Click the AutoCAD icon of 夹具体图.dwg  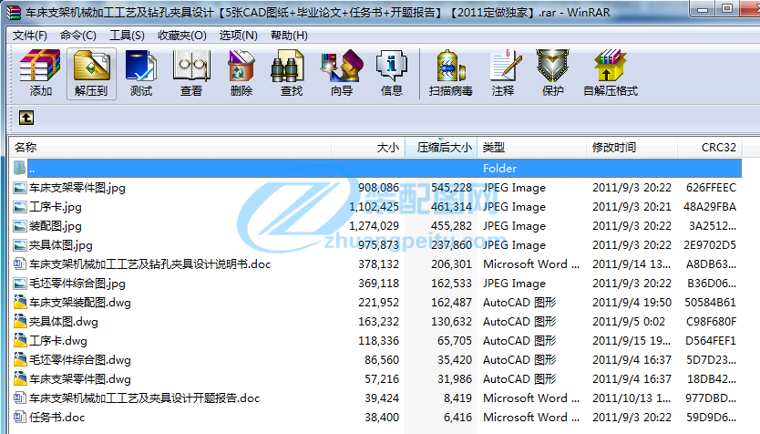(20, 322)
